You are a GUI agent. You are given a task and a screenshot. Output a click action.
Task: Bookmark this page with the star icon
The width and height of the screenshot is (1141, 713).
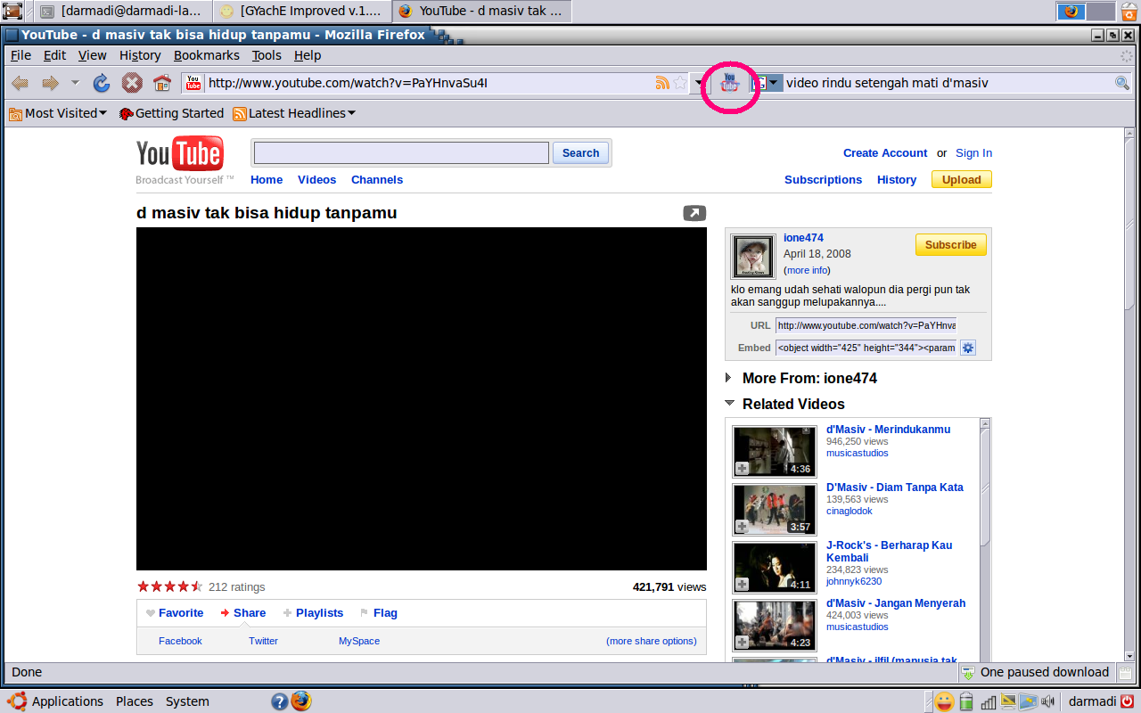tap(680, 83)
